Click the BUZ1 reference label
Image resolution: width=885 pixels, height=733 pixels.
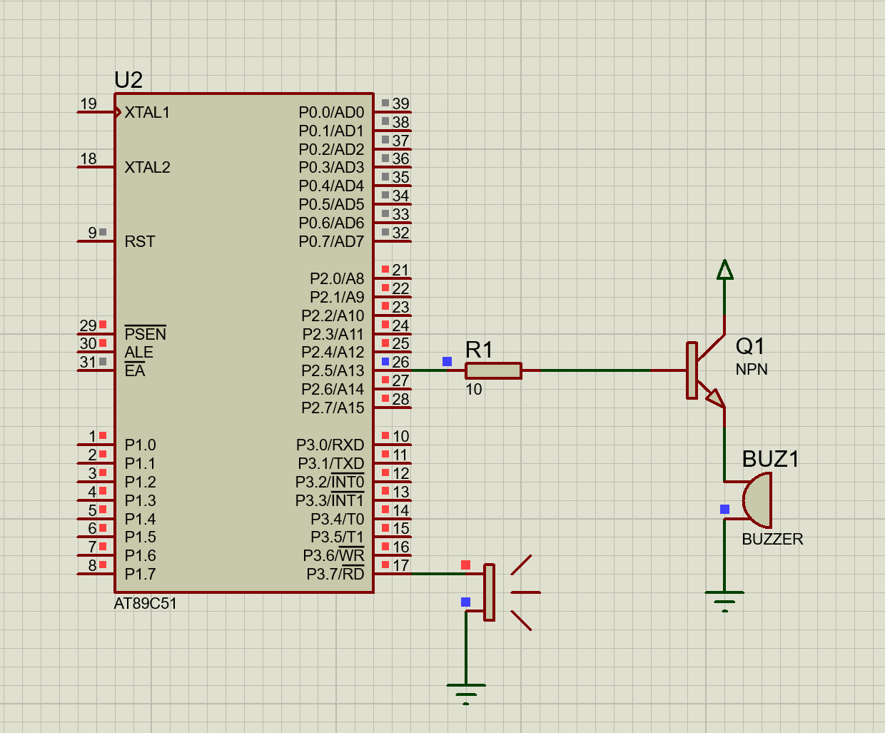click(x=770, y=459)
